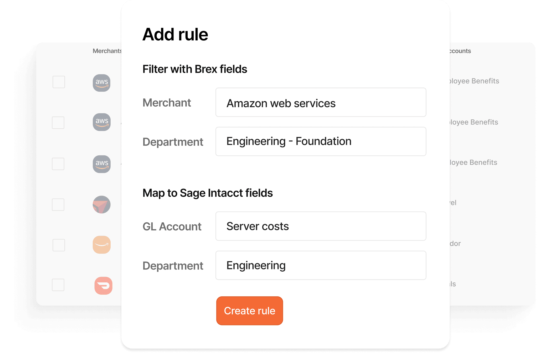Click the third AWS merchant icon

tap(101, 164)
